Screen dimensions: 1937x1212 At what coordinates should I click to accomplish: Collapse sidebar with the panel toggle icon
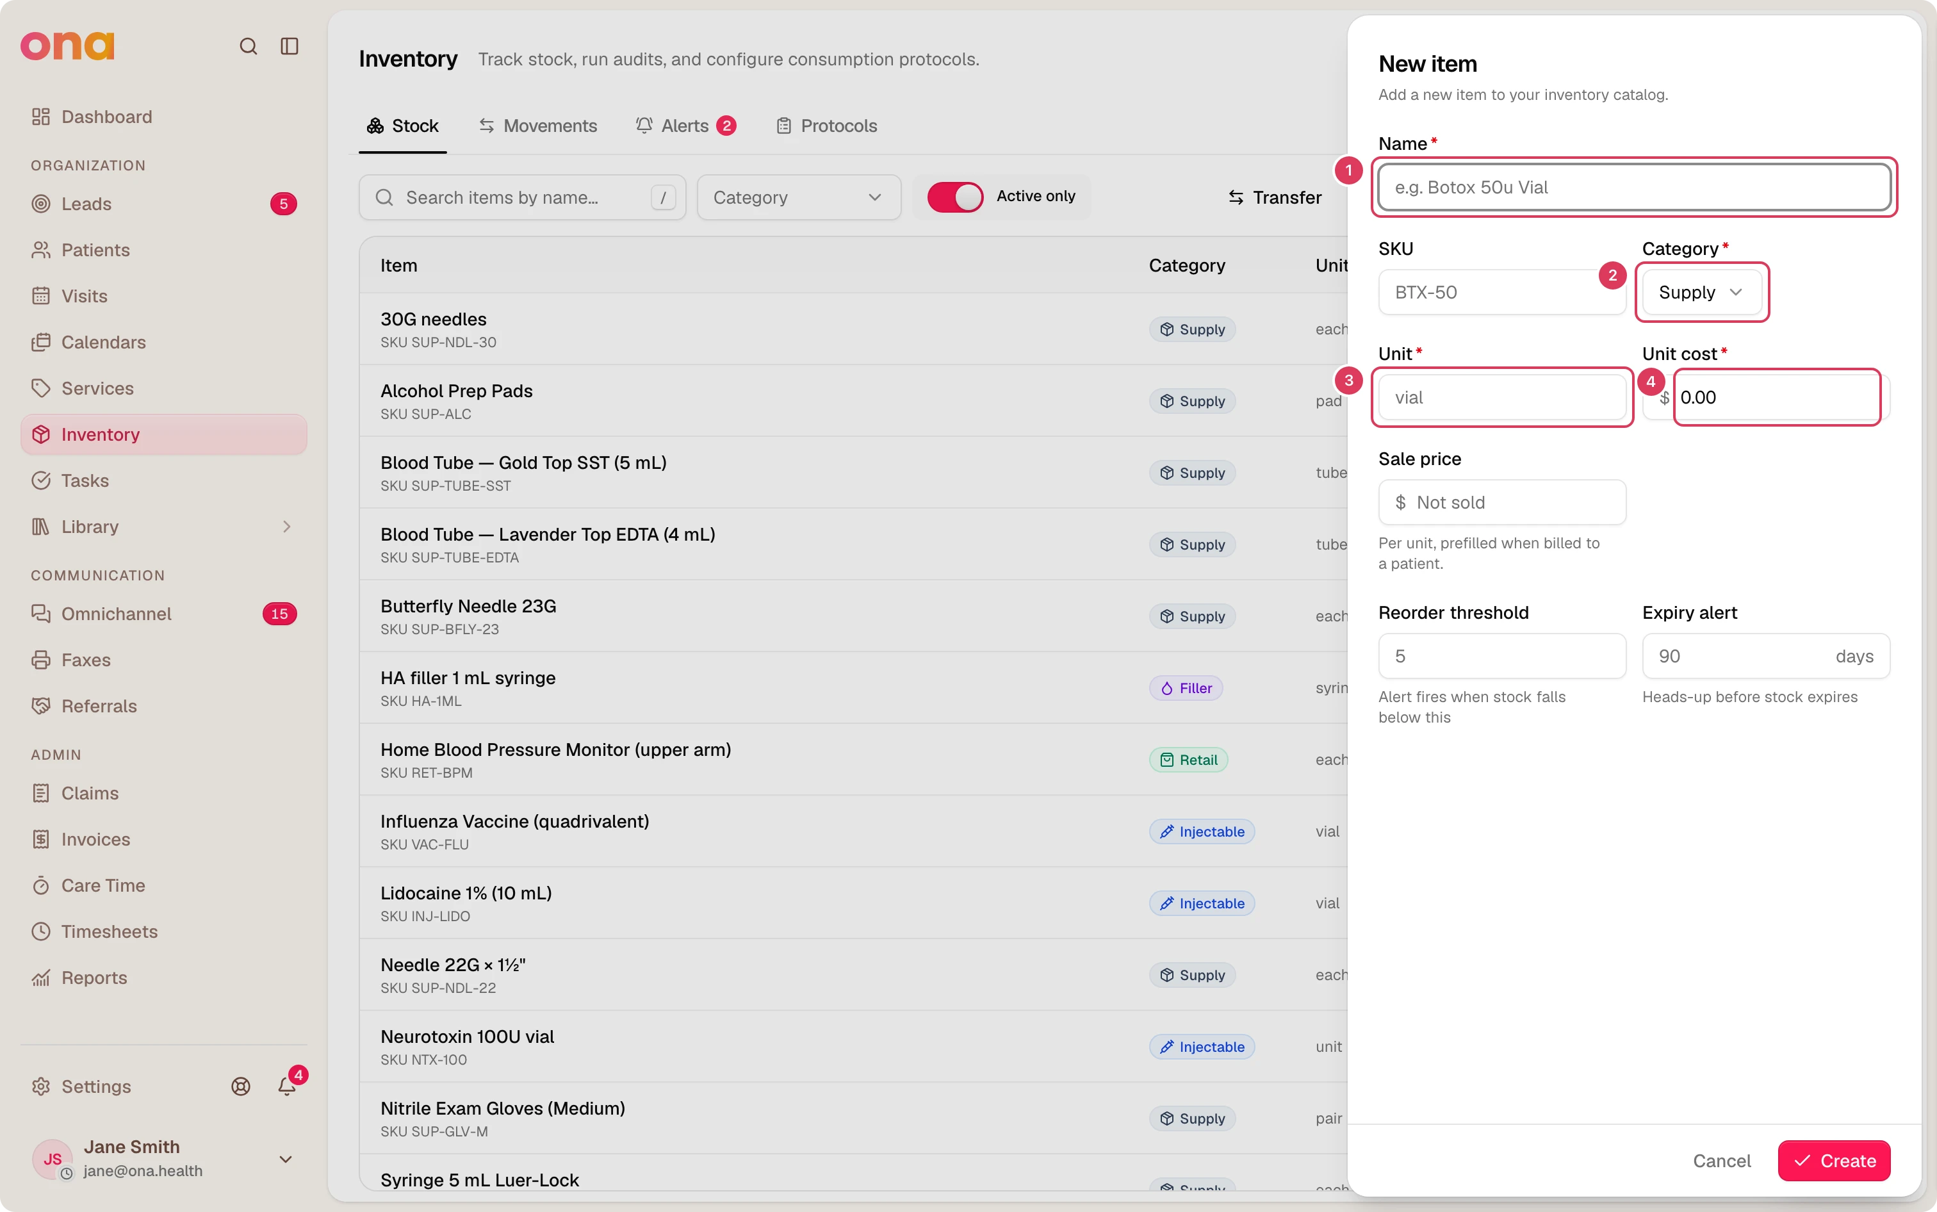pos(290,47)
